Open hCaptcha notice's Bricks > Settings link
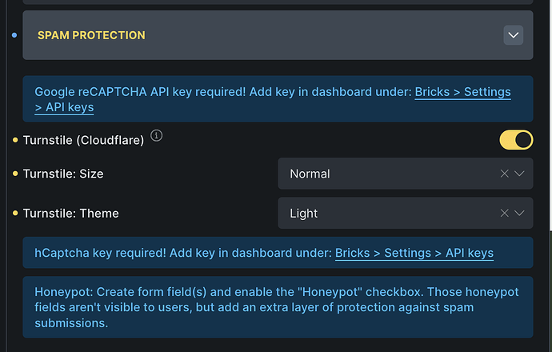552x352 pixels. (414, 253)
